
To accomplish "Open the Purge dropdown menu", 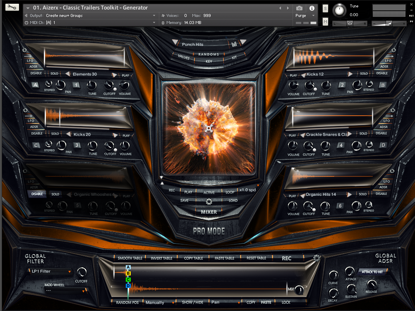I will (x=305, y=16).
